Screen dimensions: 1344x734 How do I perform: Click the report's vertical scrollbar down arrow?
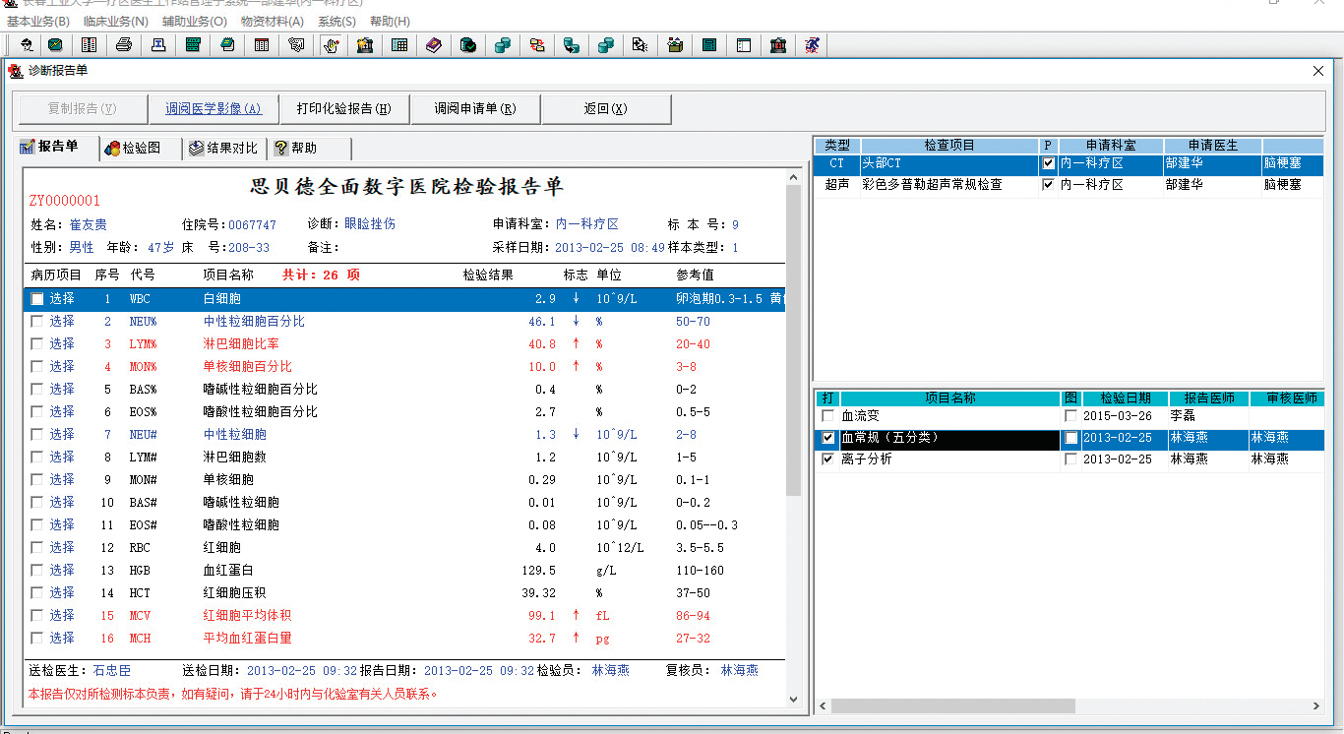794,699
